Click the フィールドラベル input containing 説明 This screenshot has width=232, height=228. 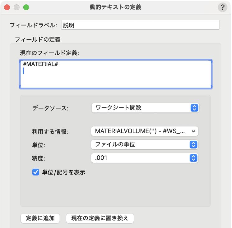(x=140, y=25)
